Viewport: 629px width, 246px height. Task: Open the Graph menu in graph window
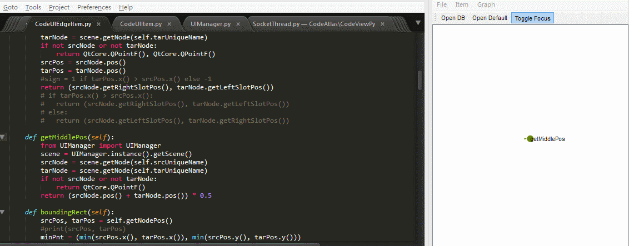click(486, 4)
